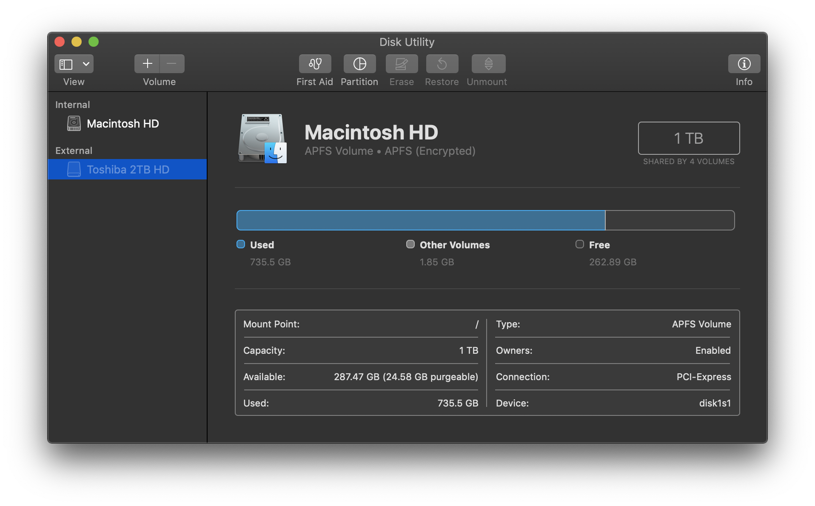
Task: Click the Owners value Enabled
Action: pyautogui.click(x=713, y=350)
